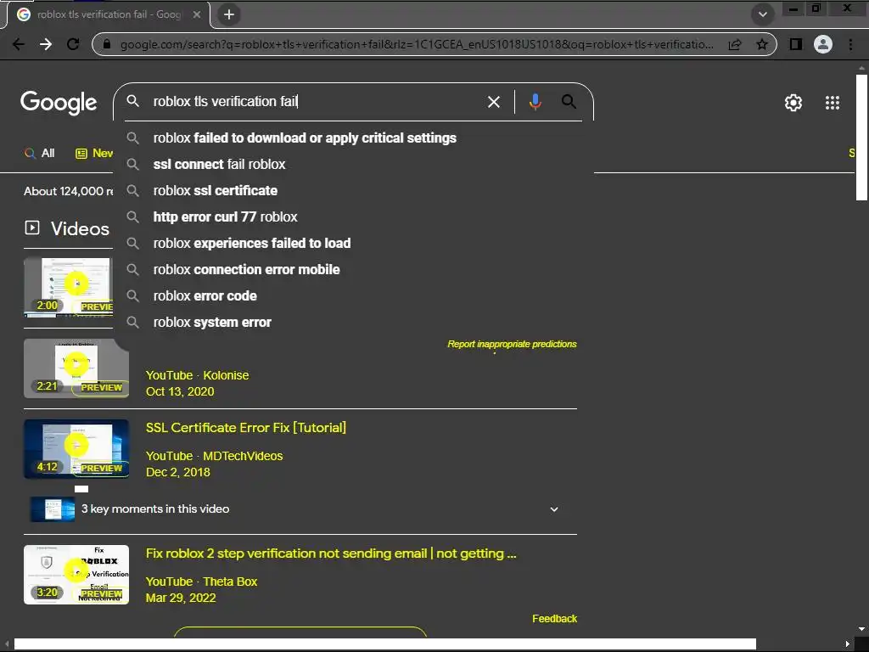Image resolution: width=869 pixels, height=652 pixels.
Task: Select suggestion 'roblox ssl certificate'
Action: pos(354,191)
